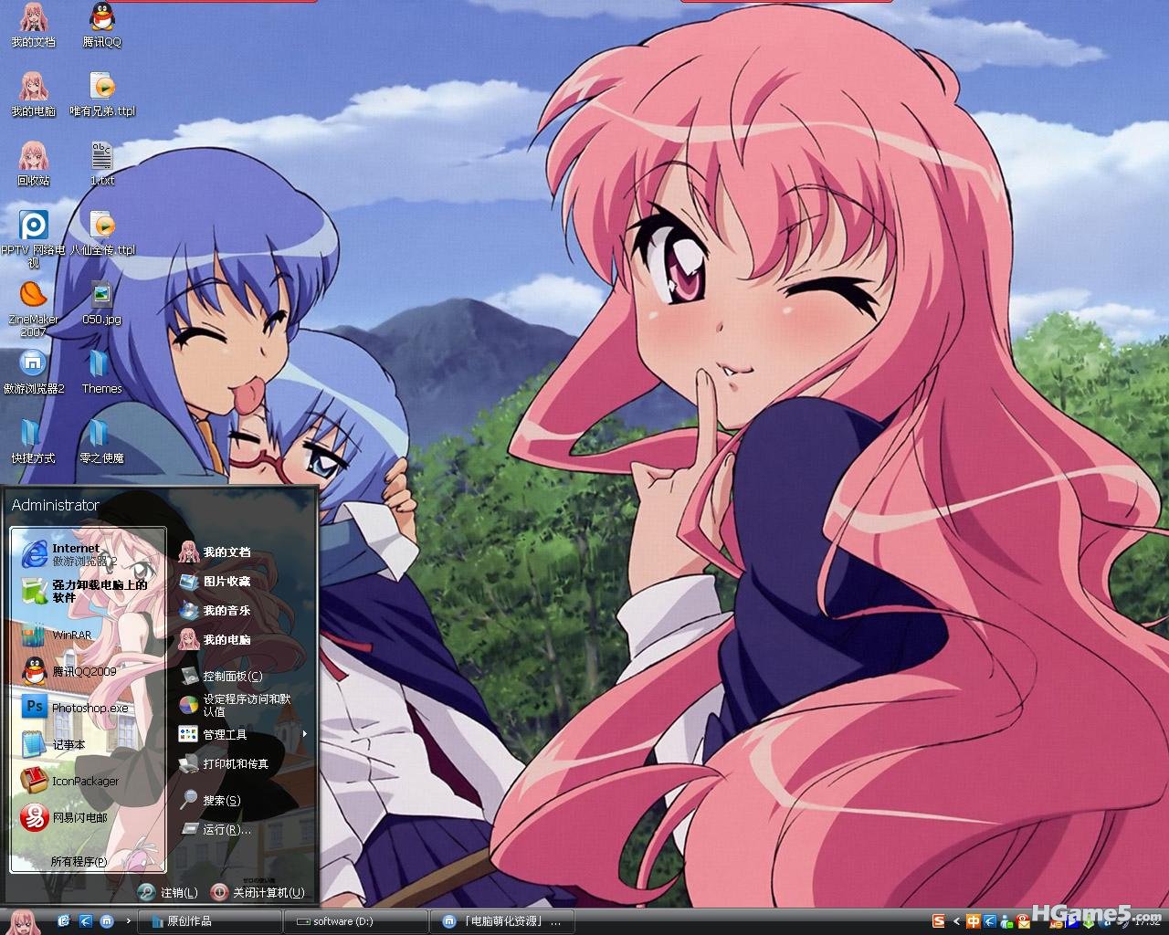Open 图片收藏 pictures folder in Start menu
The height and width of the screenshot is (935, 1169).
(243, 581)
